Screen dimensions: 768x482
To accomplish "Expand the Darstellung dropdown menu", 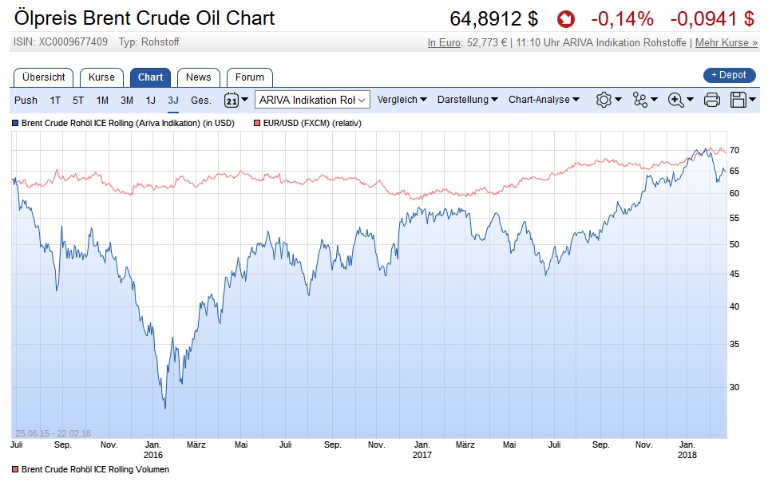I will pos(468,100).
